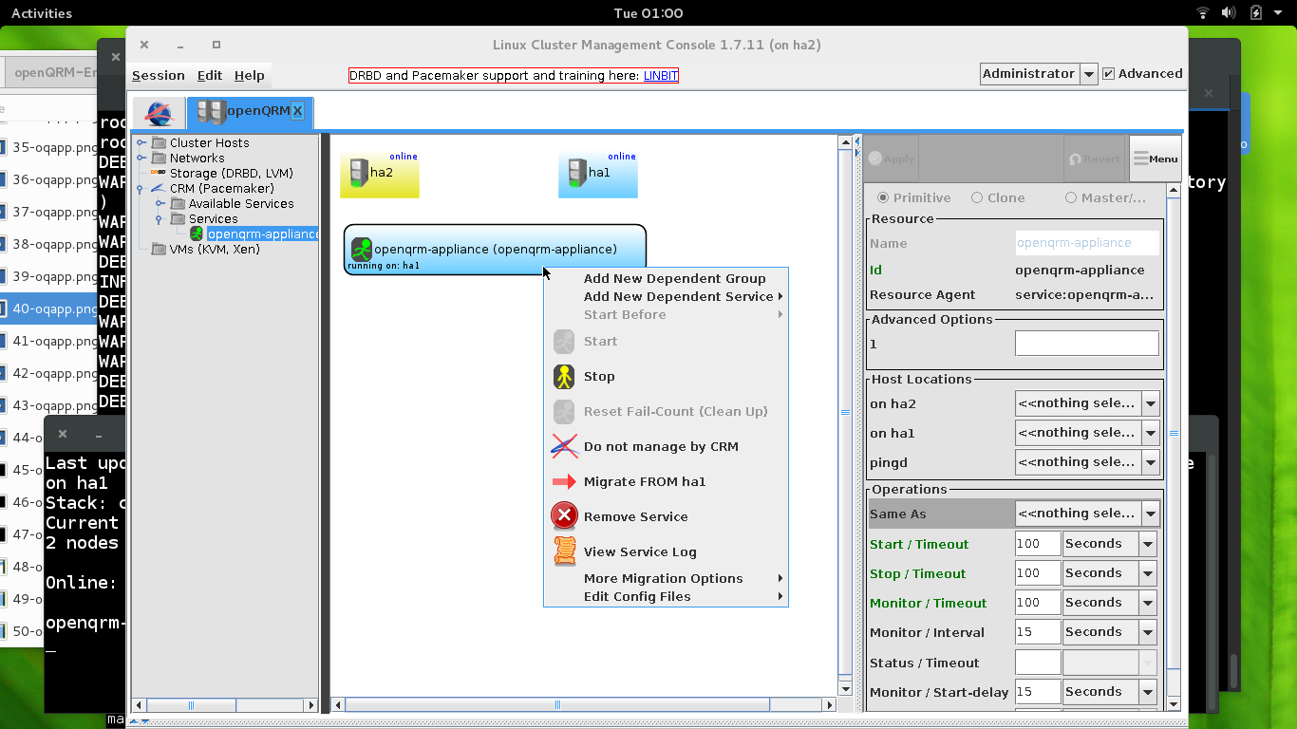Click the Menu button in right panel
The image size is (1297, 729).
pos(1156,159)
